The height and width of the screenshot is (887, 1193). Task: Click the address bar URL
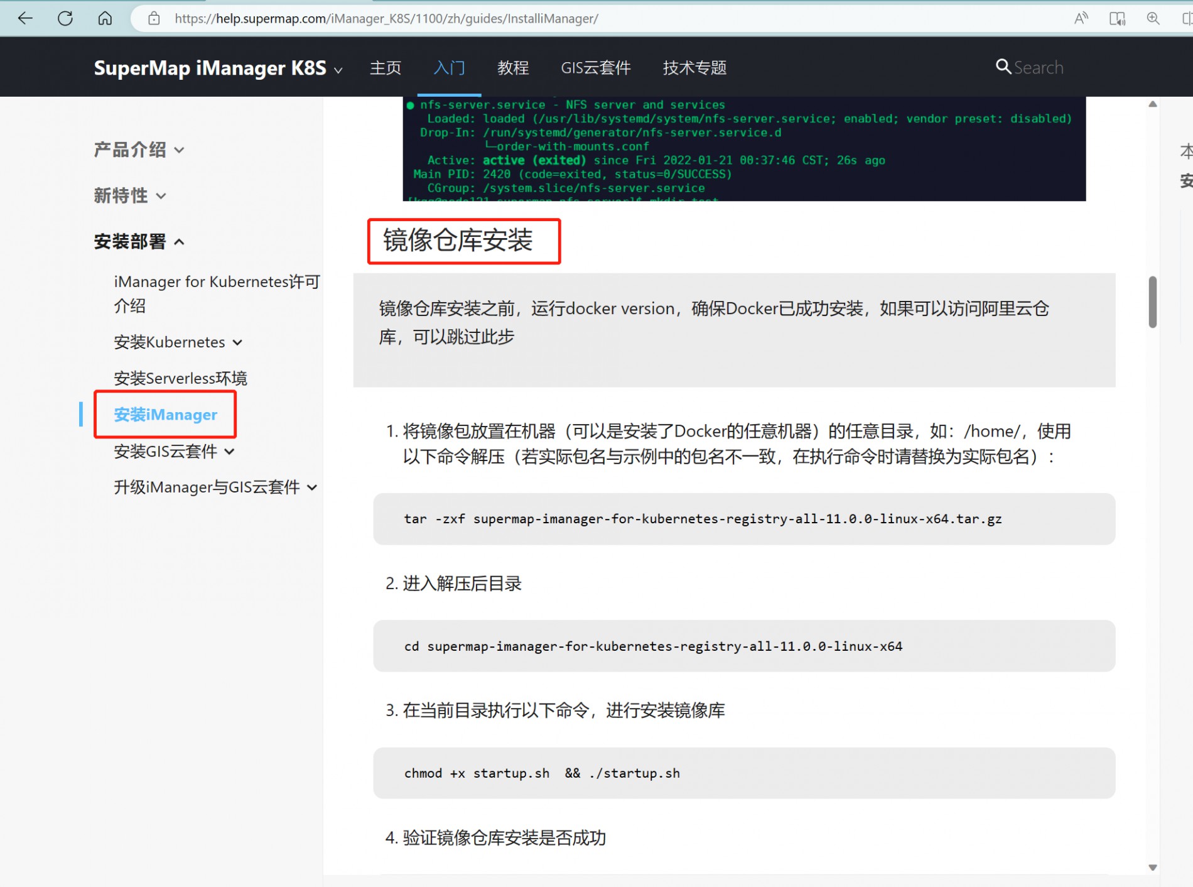tap(386, 19)
